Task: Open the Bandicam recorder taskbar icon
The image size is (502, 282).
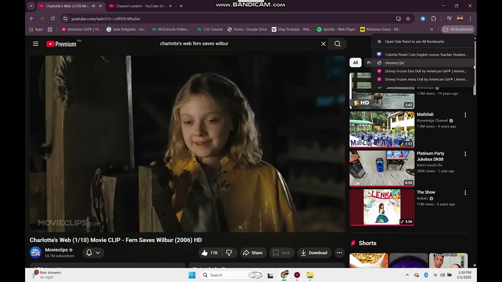Action: 297,275
